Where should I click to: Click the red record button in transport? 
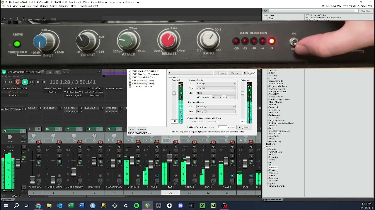coord(18,82)
